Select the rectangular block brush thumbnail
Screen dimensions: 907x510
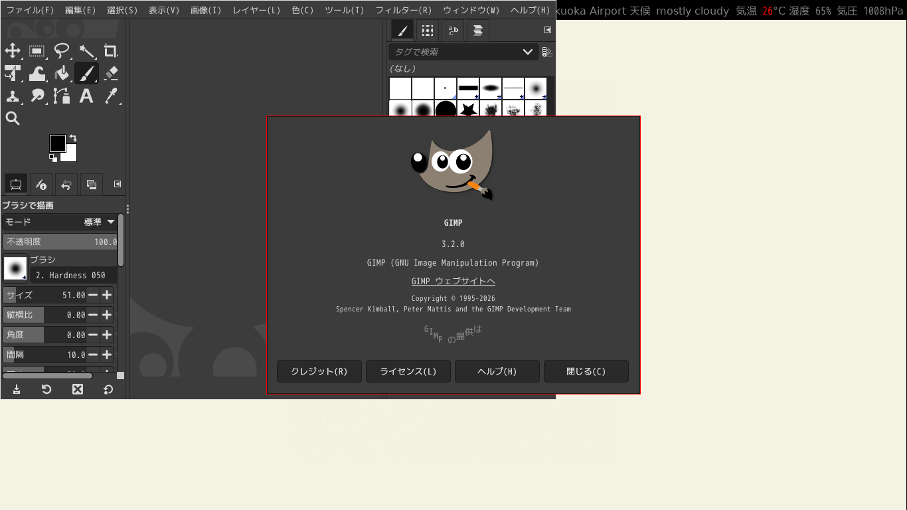[468, 88]
